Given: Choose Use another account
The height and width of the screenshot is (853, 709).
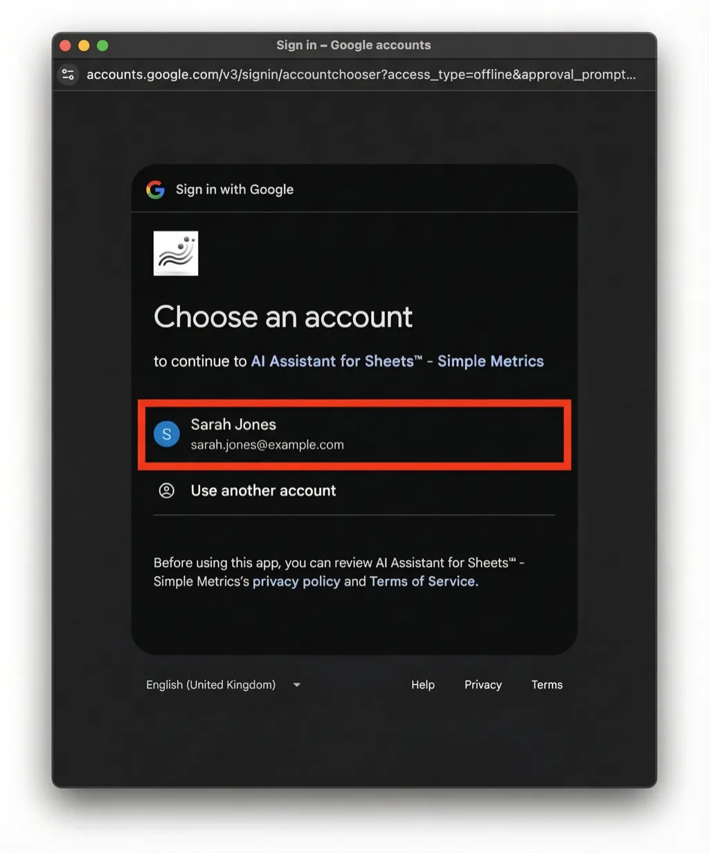Looking at the screenshot, I should [x=263, y=490].
